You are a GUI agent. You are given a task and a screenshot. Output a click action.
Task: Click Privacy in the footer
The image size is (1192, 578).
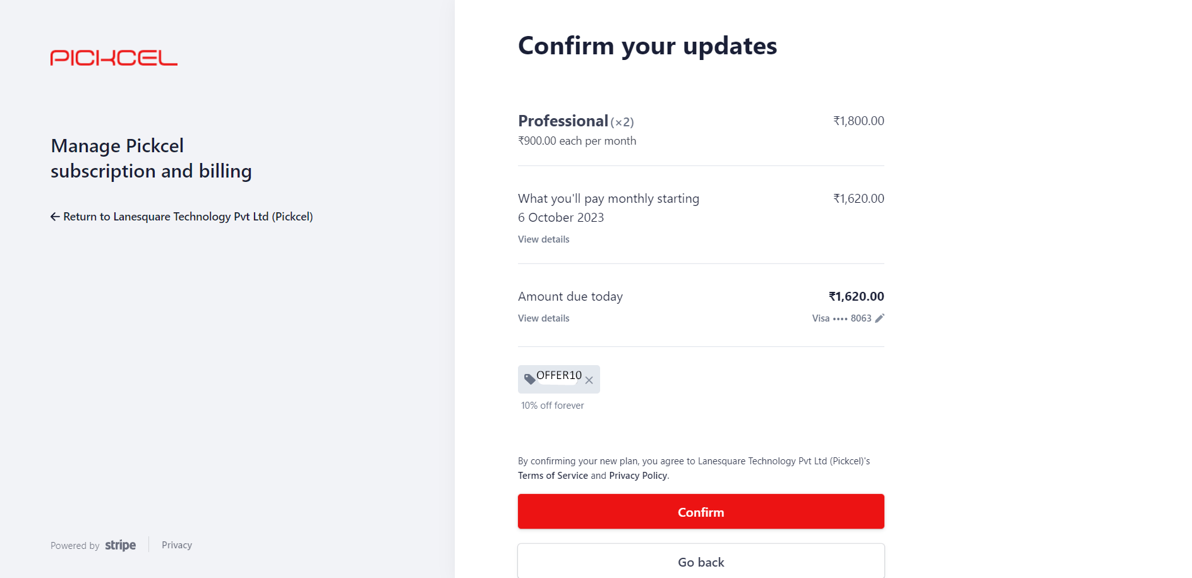(176, 545)
